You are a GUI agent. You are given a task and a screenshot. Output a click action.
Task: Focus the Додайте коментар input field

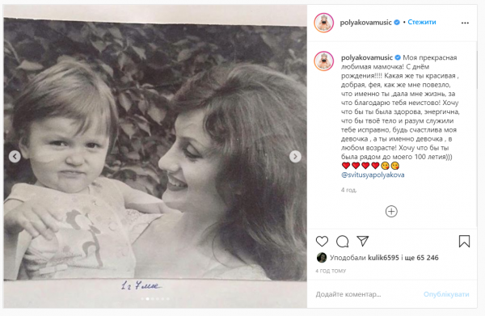tap(365, 294)
